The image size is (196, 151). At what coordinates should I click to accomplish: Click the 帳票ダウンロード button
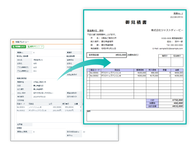(35, 47)
